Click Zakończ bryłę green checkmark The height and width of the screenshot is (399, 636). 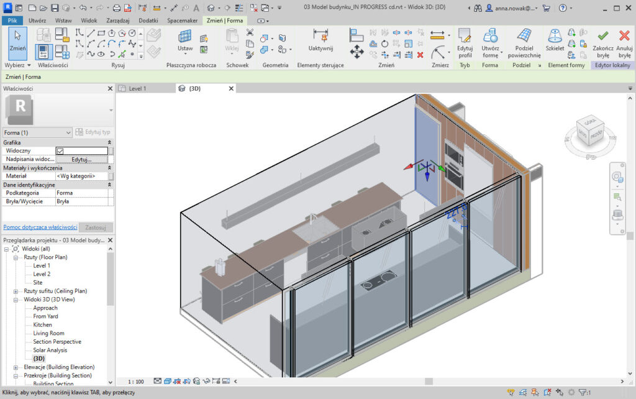602,37
